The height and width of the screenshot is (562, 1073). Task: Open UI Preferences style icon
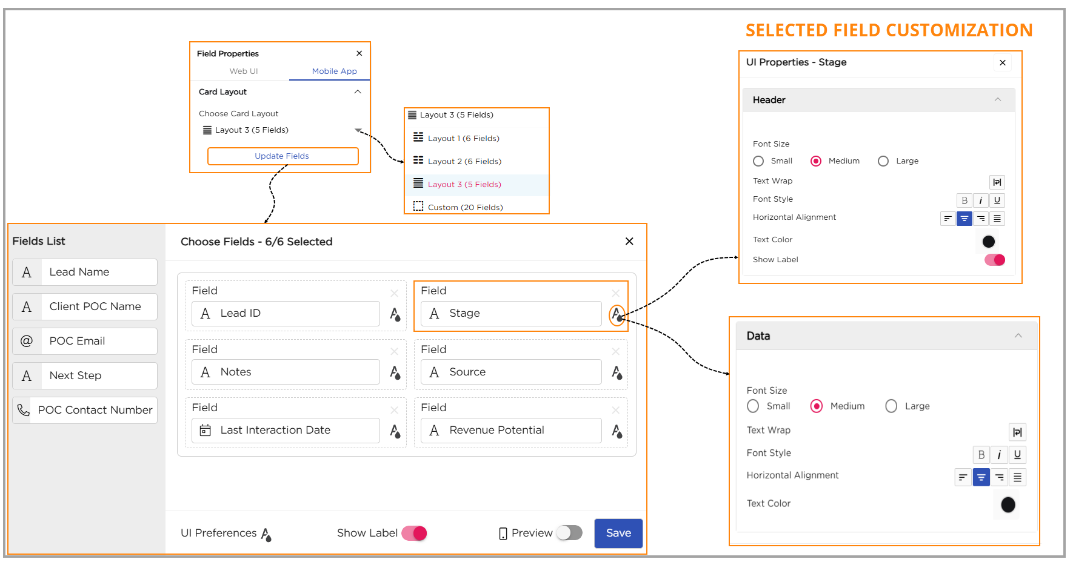[266, 534]
